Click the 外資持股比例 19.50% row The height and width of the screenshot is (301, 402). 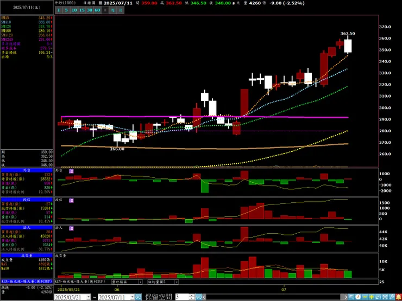(x=27, y=192)
